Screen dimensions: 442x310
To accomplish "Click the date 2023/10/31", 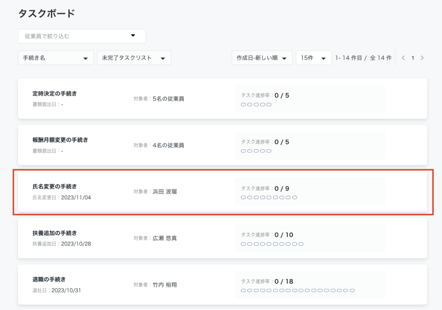I will click(66, 290).
